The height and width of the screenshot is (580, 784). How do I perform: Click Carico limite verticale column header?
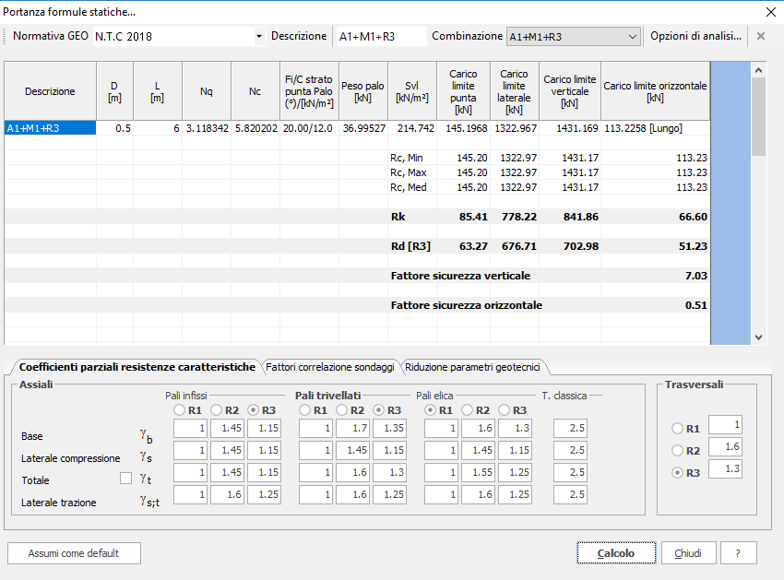click(570, 91)
